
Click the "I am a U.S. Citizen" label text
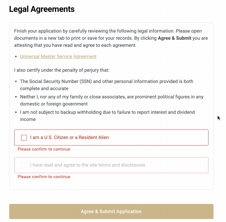(69, 138)
